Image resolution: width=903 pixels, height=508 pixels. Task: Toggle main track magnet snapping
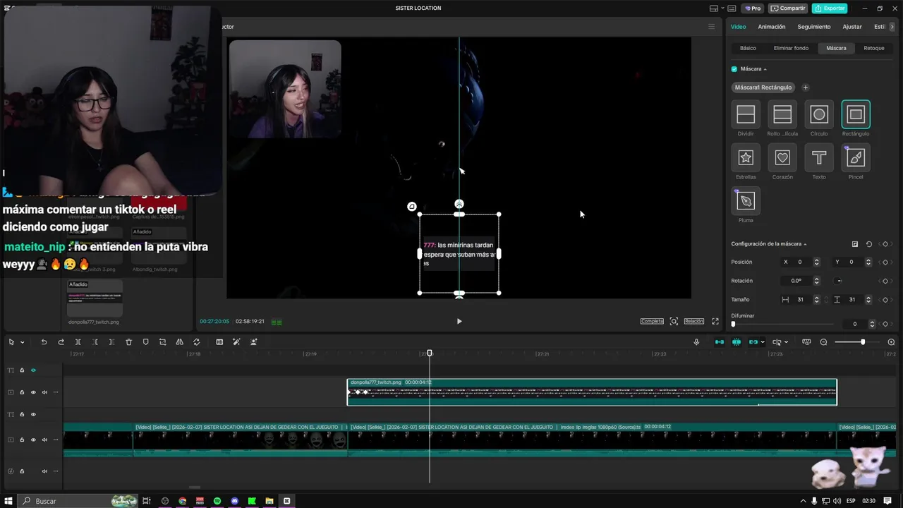click(x=720, y=342)
